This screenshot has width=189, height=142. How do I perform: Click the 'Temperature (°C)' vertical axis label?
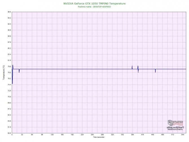click(x=4, y=72)
